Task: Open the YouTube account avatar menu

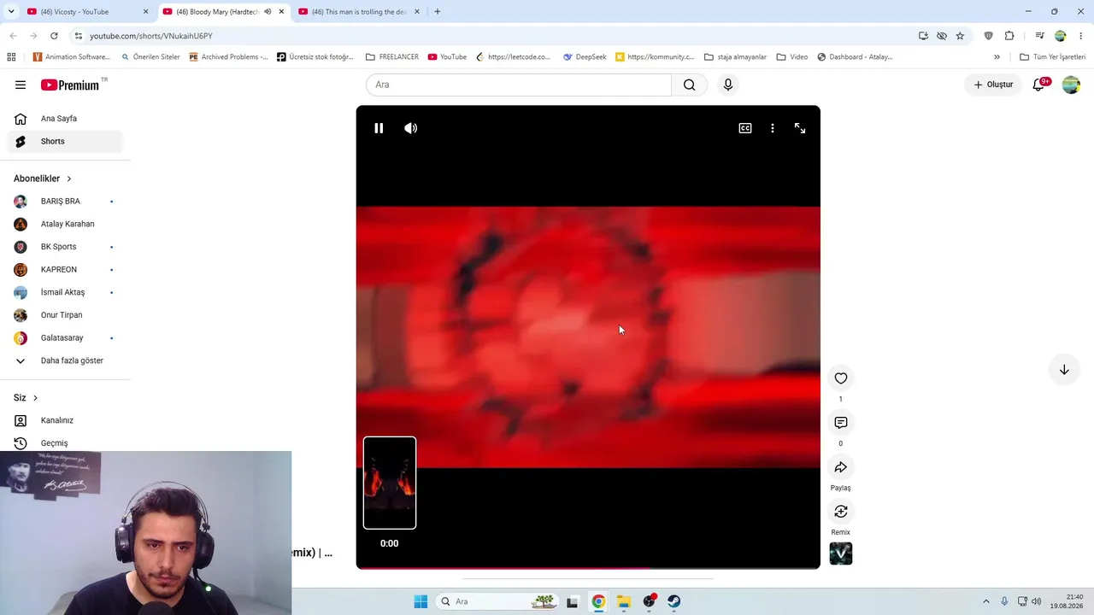Action: (x=1071, y=85)
